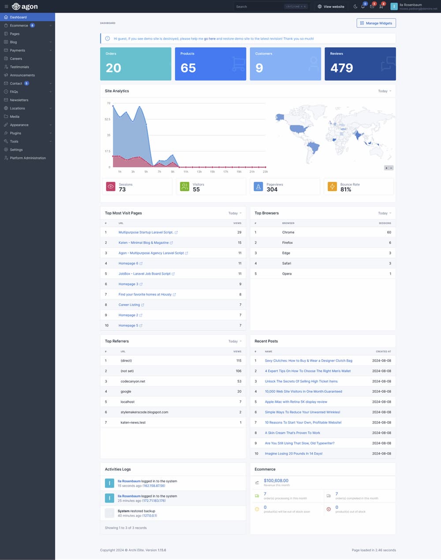
Task: Click the $100,608.00 revenue link
Action: click(x=276, y=481)
